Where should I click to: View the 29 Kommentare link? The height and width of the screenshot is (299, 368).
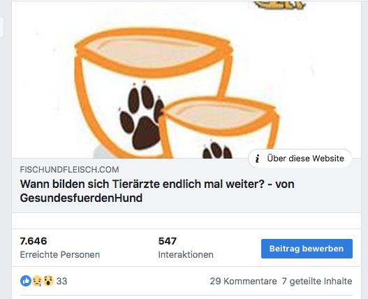pos(243,281)
